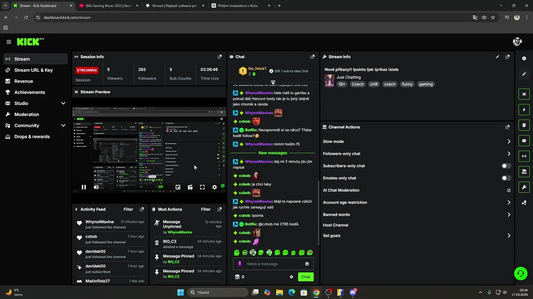
Task: Open Drops & rewards in the sidebar
Action: (x=36, y=137)
